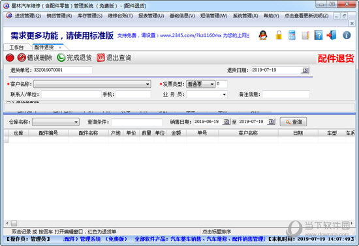Click the invoice number field showing 0
This screenshot has height=246, width=359.
(x=221, y=84)
